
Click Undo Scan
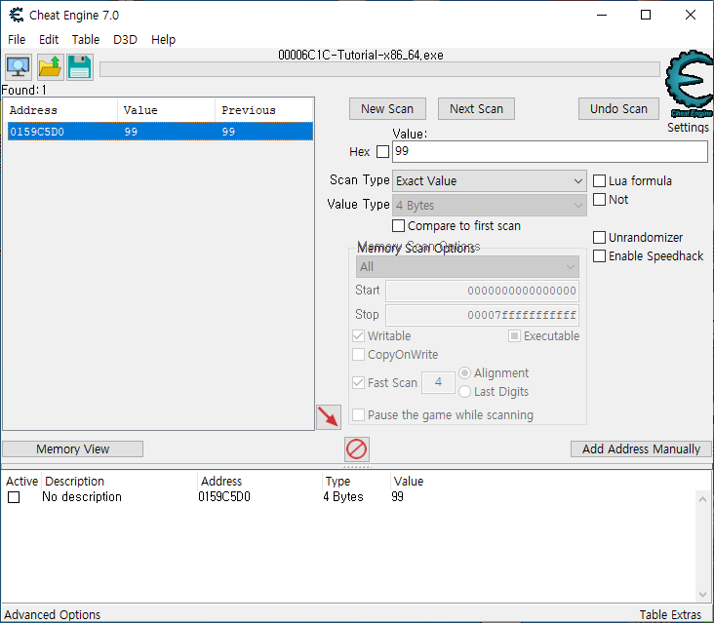pyautogui.click(x=618, y=109)
